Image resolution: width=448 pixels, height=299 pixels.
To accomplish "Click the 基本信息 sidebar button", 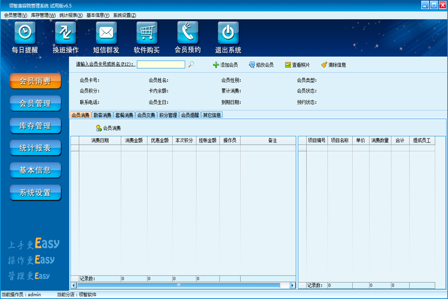I will click(x=35, y=170).
